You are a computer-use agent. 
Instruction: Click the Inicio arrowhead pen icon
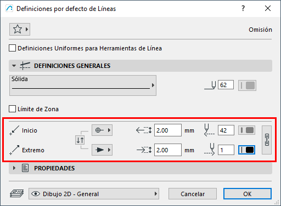(209, 130)
